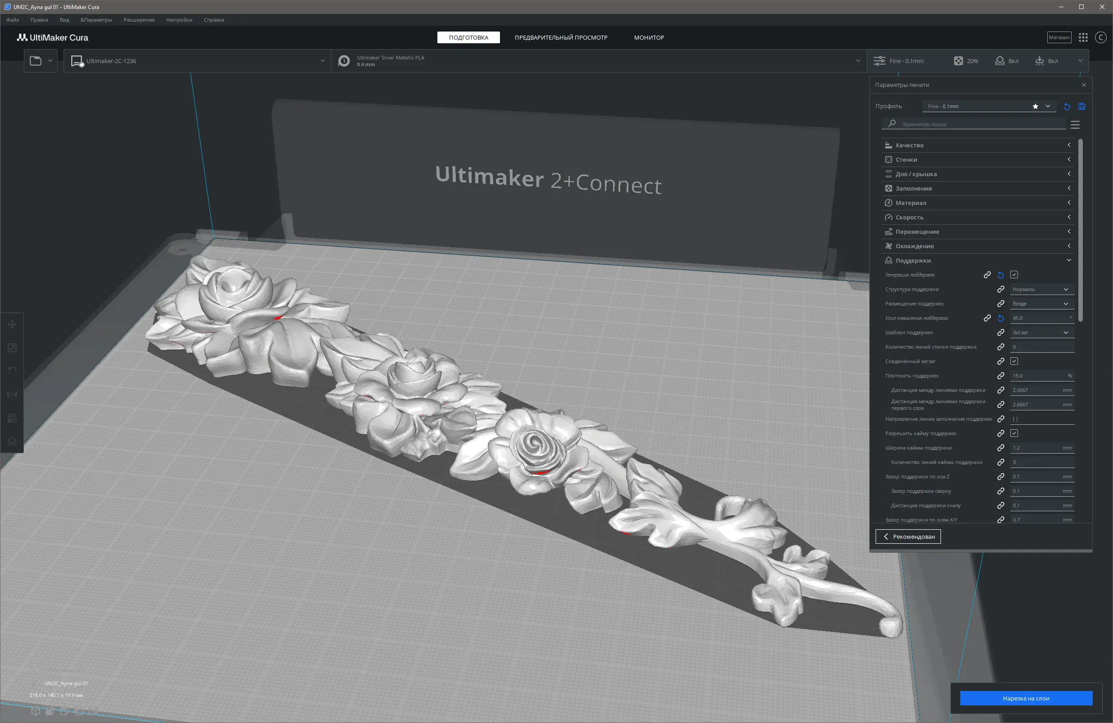Open the Ultimaker-2C-1236 printer selector
Viewport: 1113px width, 723px height.
point(196,61)
